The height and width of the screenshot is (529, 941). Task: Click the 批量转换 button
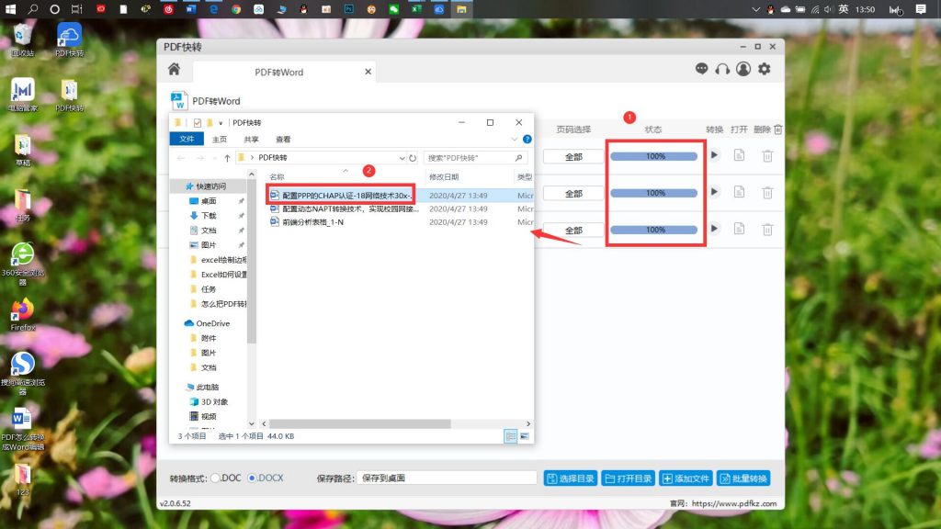(x=743, y=478)
